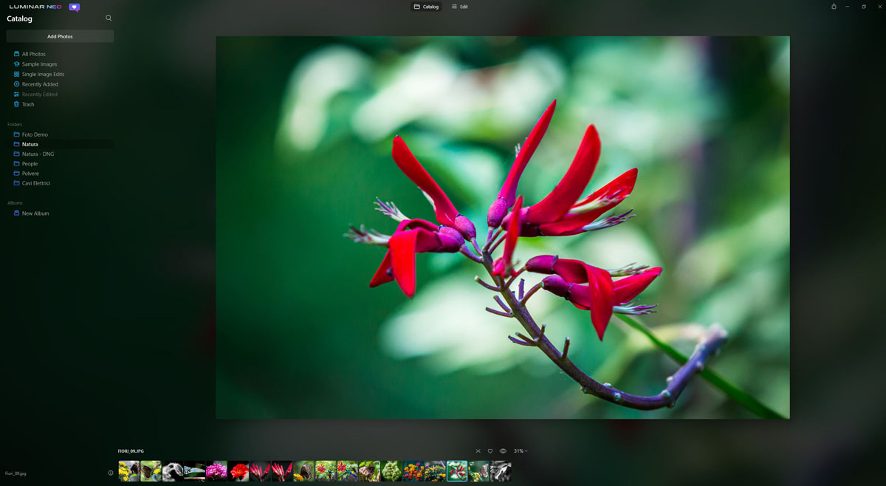The width and height of the screenshot is (886, 486).
Task: Open photo info icon near filename
Action: tap(111, 473)
